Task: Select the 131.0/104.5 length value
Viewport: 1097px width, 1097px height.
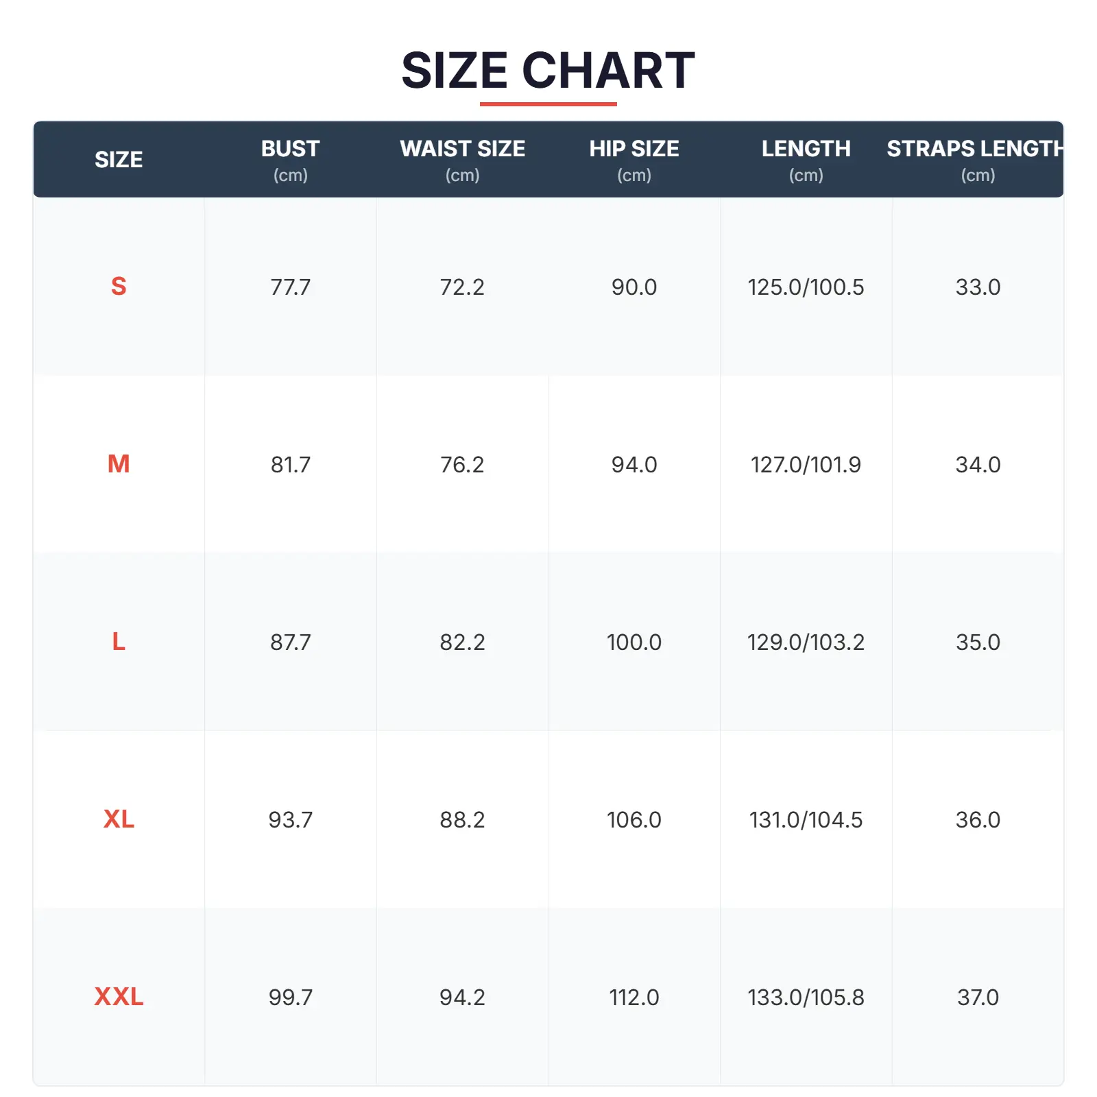Action: (x=806, y=819)
